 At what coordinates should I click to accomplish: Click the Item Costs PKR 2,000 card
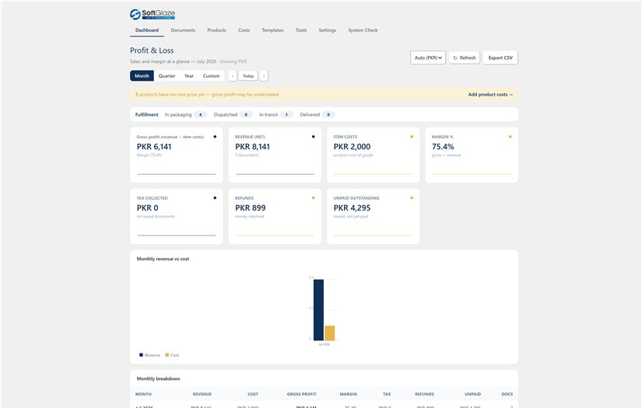click(x=373, y=155)
